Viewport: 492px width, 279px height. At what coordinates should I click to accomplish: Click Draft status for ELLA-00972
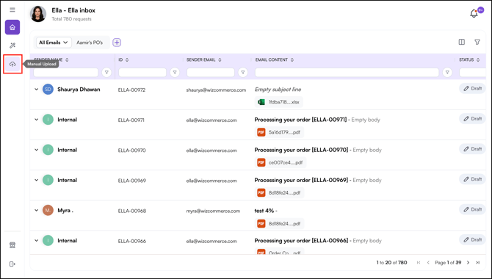(x=472, y=89)
